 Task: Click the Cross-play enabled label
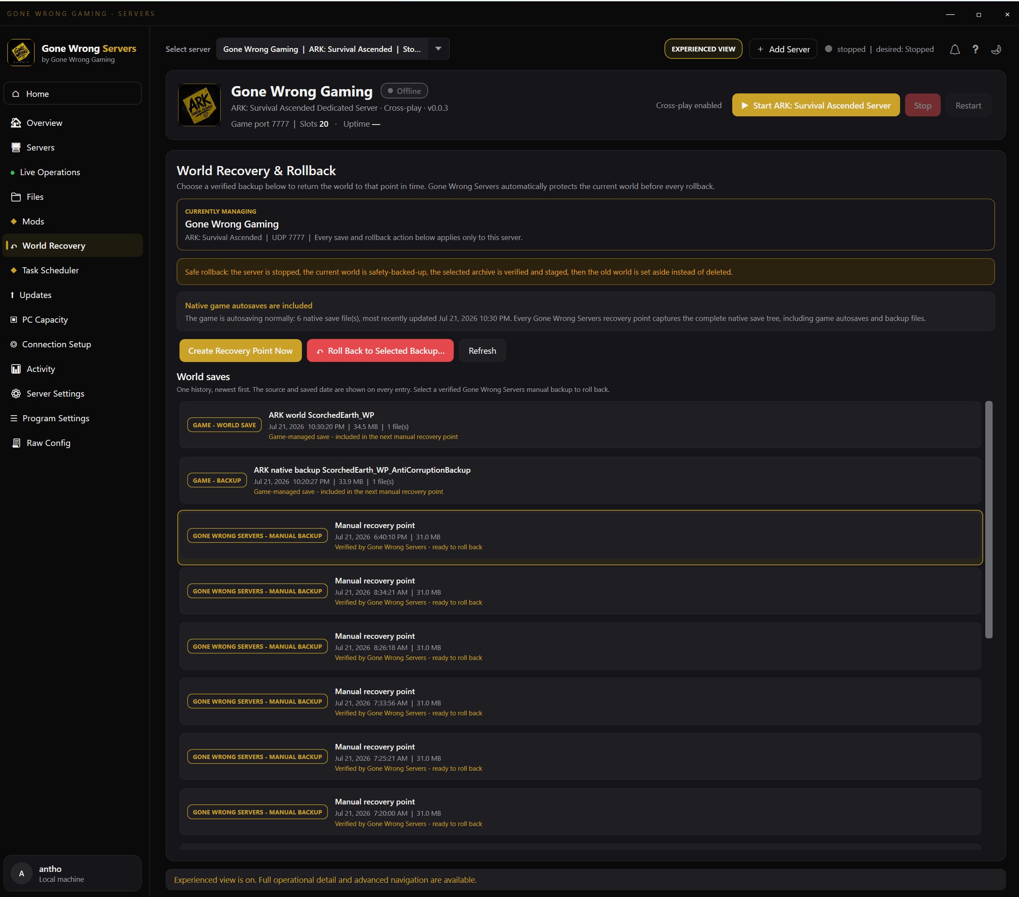point(689,105)
